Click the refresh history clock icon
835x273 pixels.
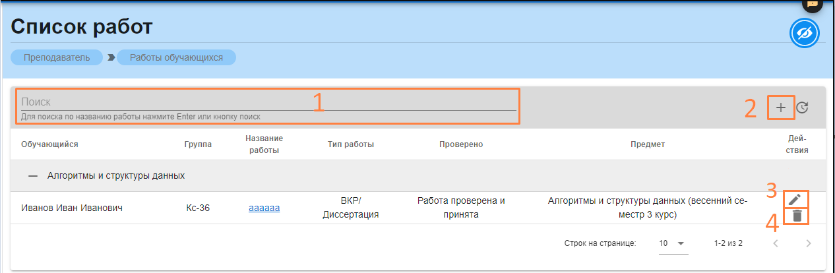click(x=802, y=107)
